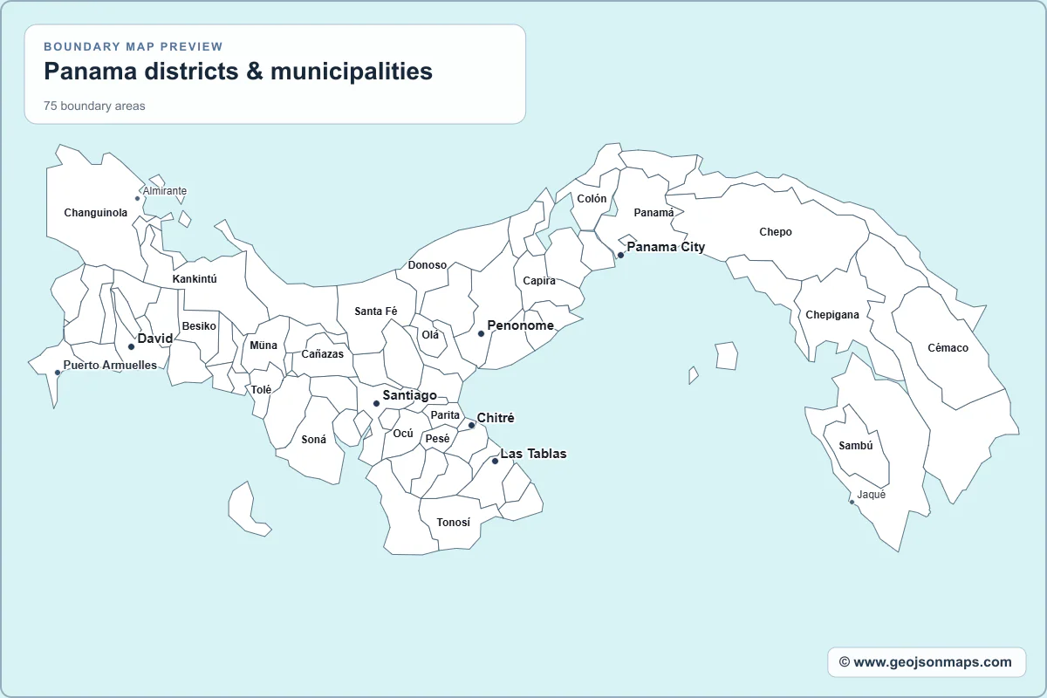The image size is (1047, 698).
Task: Click the Chitré city marker dot
Action: pos(471,426)
